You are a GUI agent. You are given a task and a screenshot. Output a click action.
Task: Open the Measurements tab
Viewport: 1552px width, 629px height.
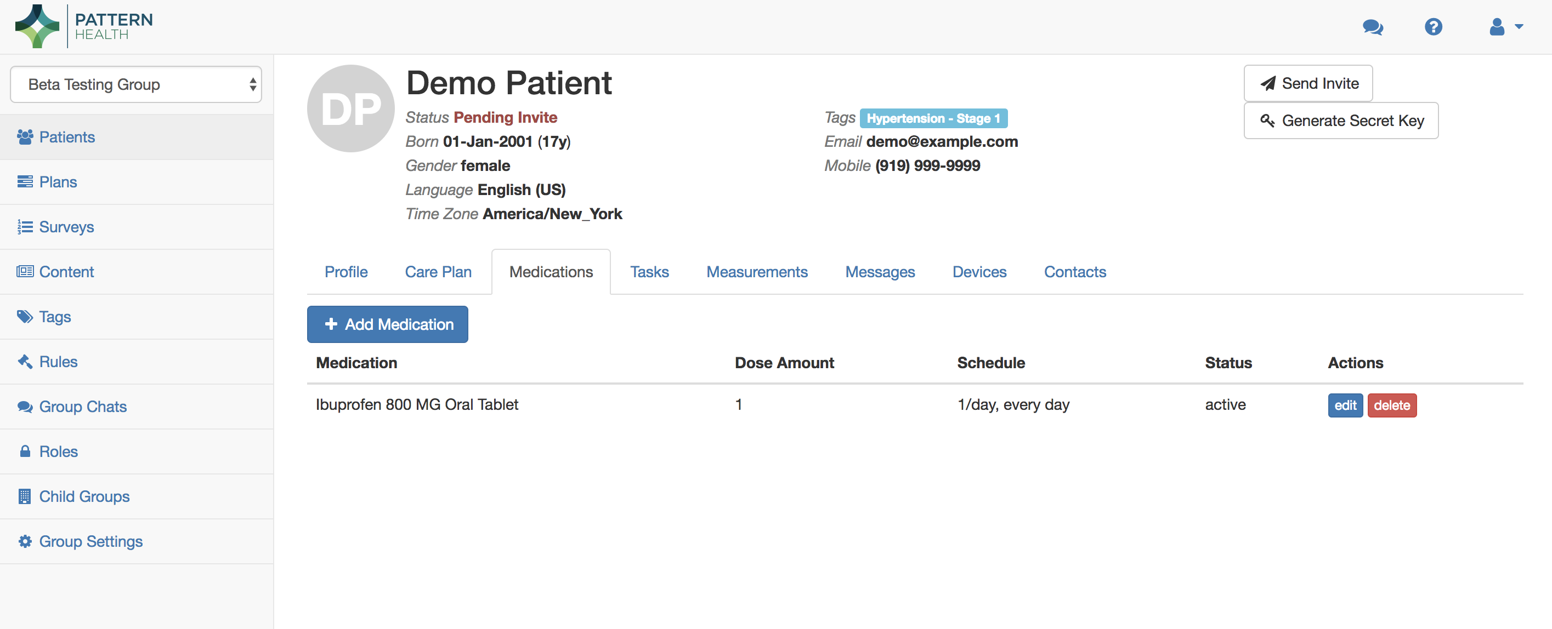(x=757, y=272)
